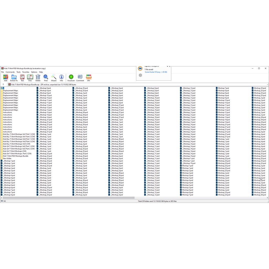Run Test on the archive
Image resolution: width=269 pixels, height=269 pixels.
[x=22, y=77]
